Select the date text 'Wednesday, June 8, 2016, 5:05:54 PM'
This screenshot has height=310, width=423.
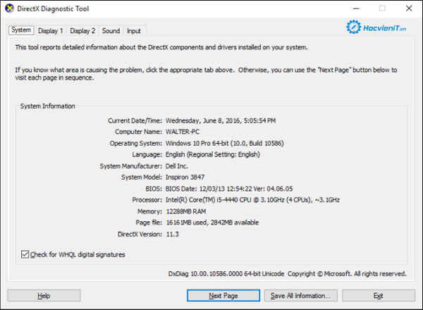coord(221,120)
